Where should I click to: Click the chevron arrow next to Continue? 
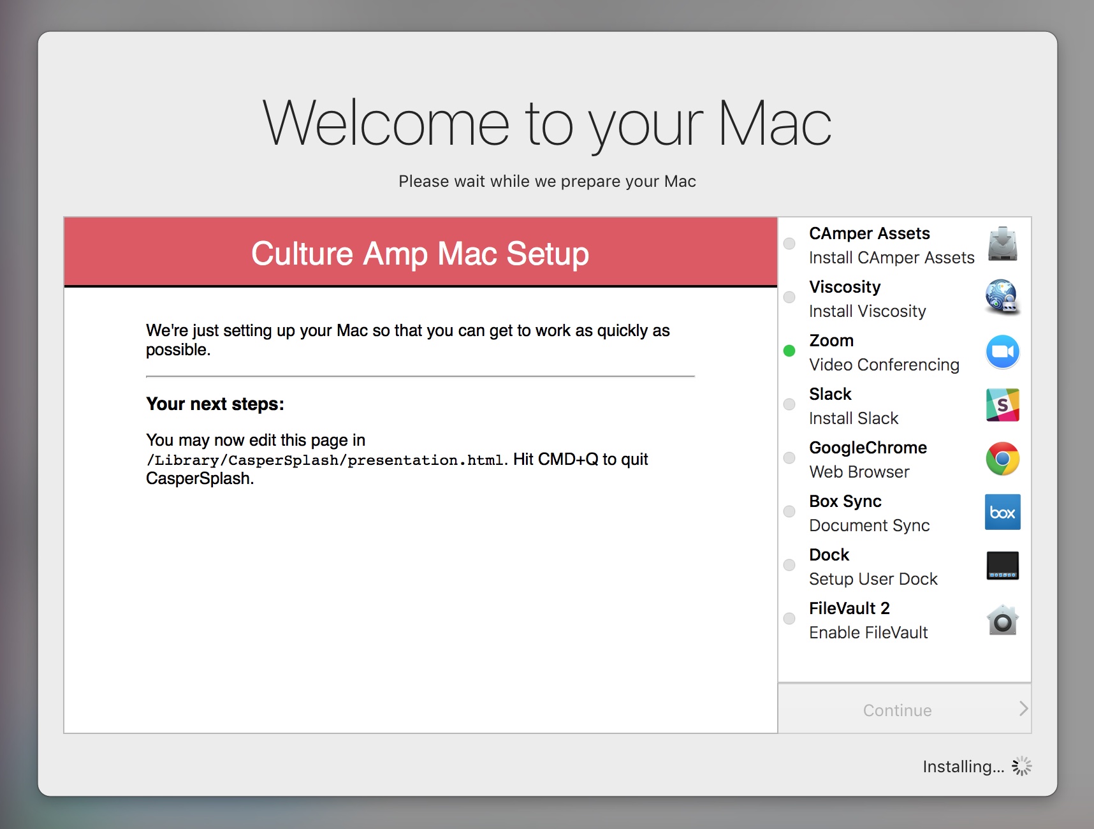click(1023, 708)
